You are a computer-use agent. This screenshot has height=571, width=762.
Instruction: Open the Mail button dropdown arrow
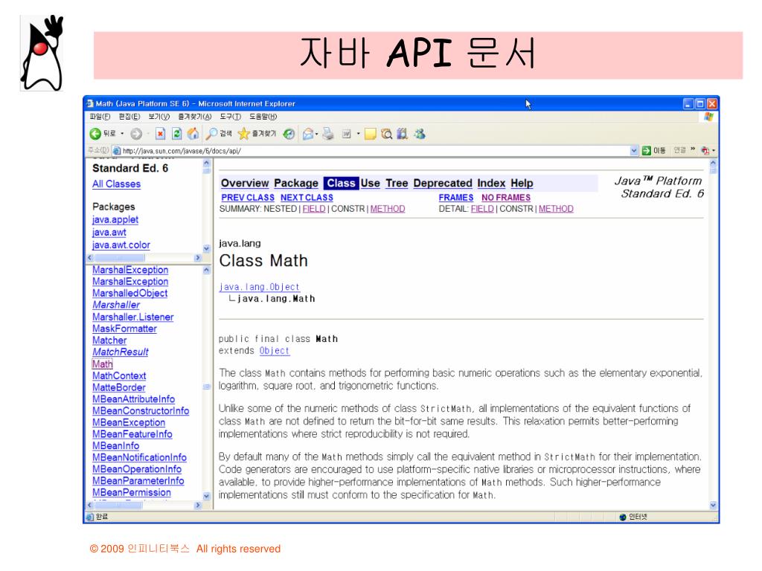pos(317,134)
